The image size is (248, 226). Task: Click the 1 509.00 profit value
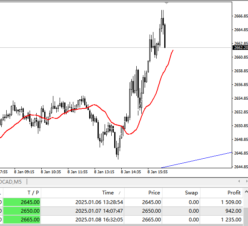click(231, 202)
